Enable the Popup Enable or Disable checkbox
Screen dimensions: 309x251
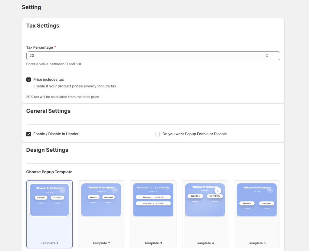coord(158,134)
